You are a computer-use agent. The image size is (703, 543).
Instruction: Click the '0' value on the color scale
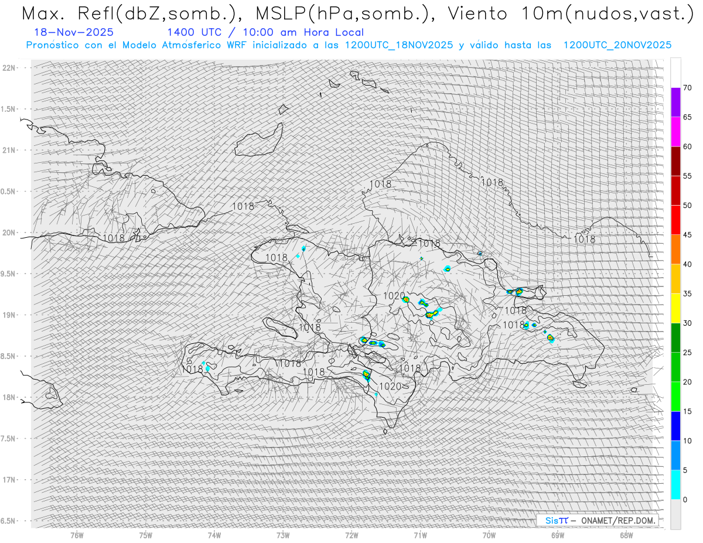point(685,500)
